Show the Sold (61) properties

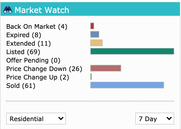21,86
